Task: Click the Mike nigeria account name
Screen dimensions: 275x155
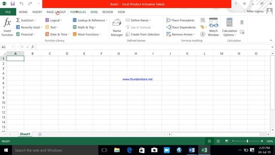Action: click(255, 11)
